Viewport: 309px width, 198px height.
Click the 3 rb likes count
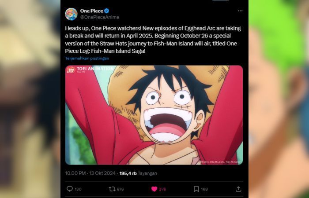162,189
